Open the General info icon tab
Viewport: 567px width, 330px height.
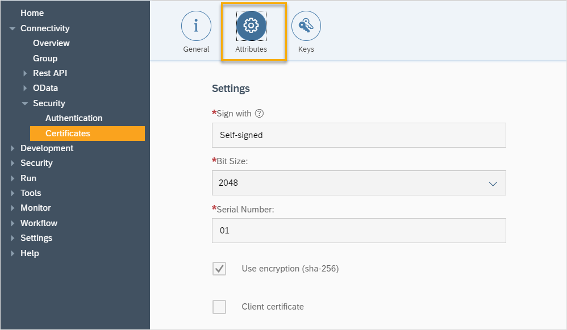[x=196, y=26]
